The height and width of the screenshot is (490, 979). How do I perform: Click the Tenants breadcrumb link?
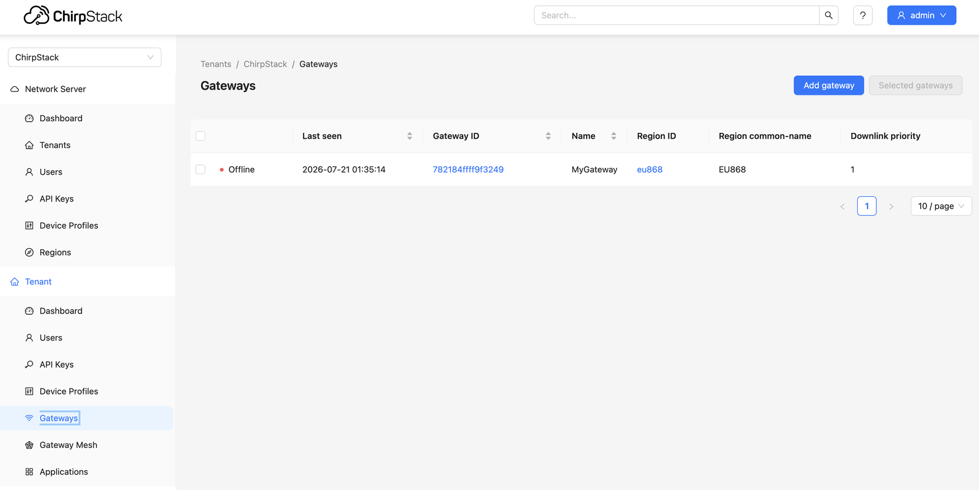[x=216, y=64]
